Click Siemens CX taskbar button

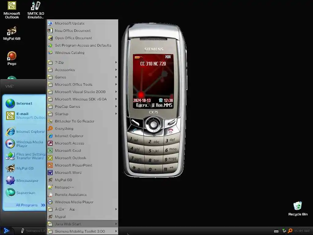(33, 231)
